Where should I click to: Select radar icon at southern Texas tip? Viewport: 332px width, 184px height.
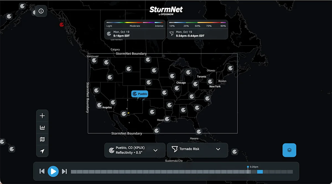[157, 130]
